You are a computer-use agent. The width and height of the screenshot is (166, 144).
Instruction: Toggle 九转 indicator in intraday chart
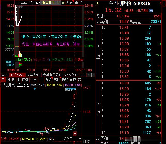(x=70, y=3)
